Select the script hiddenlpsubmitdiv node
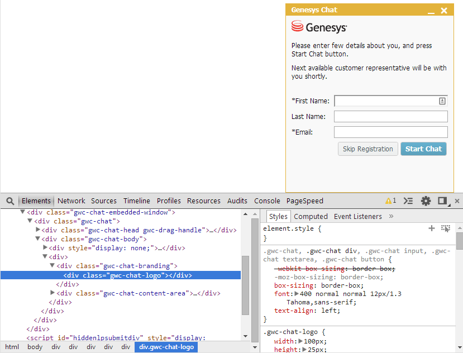463x353 pixels. [x=116, y=337]
